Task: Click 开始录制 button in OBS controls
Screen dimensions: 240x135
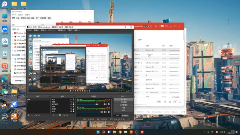Action: click(x=124, y=102)
